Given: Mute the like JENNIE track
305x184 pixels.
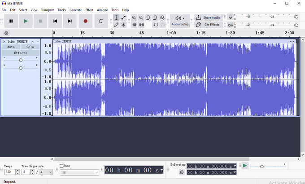Looking at the screenshot, I should 11,47.
